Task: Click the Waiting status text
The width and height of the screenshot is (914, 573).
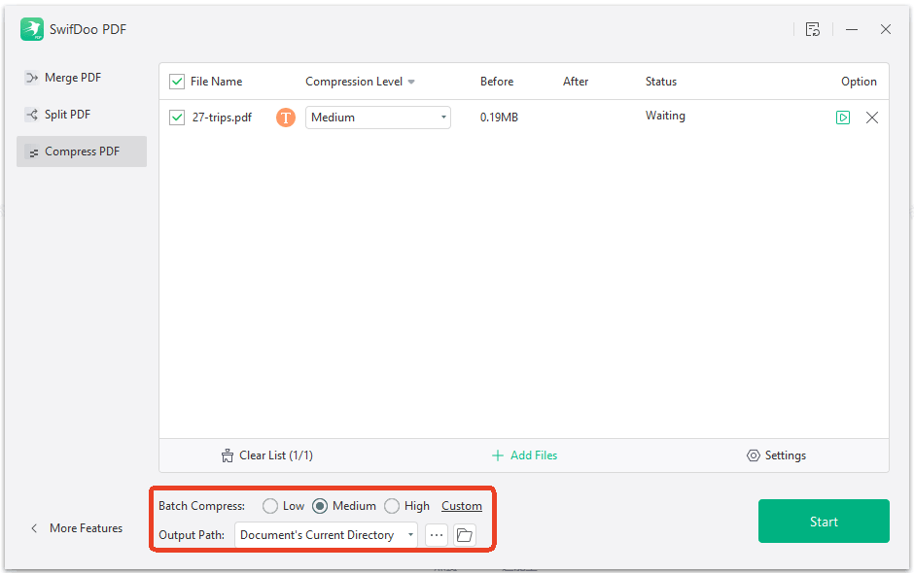Action: click(665, 116)
